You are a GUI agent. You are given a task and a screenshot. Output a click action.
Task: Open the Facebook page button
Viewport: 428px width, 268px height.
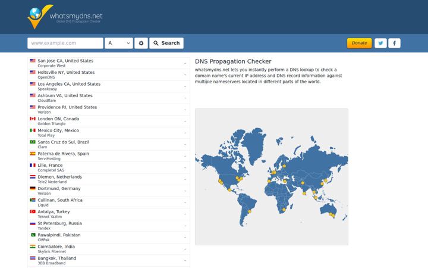[394, 43]
